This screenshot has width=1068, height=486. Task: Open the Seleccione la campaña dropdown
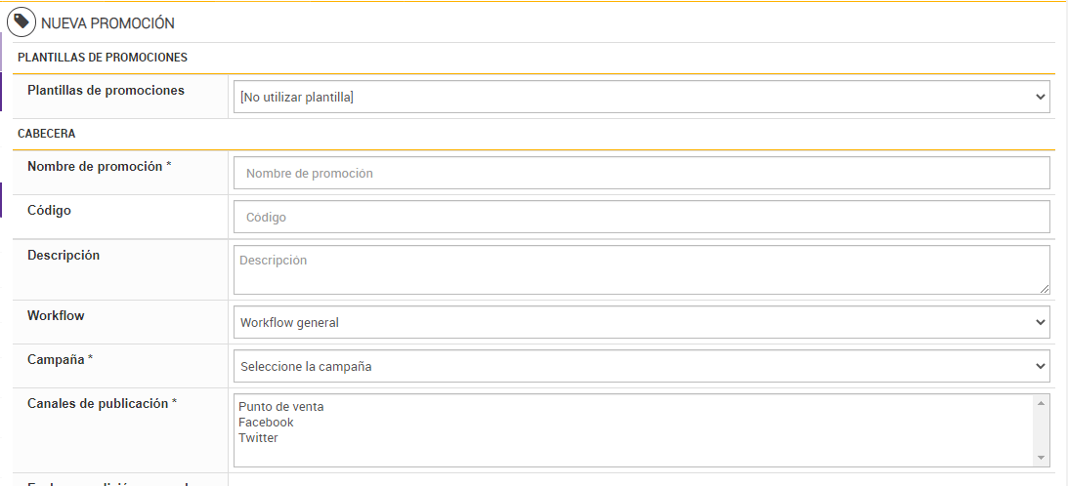(641, 367)
